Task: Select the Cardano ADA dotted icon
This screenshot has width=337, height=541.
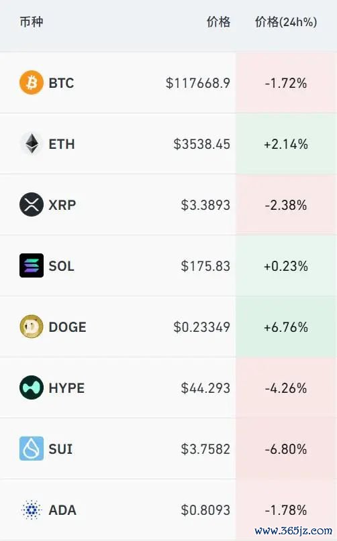Action: [32, 509]
